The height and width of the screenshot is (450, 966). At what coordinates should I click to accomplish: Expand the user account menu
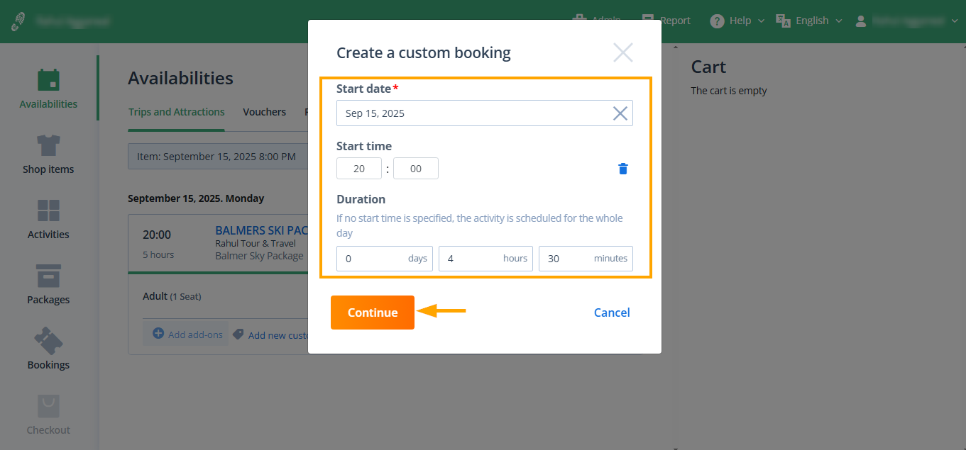[x=908, y=21]
